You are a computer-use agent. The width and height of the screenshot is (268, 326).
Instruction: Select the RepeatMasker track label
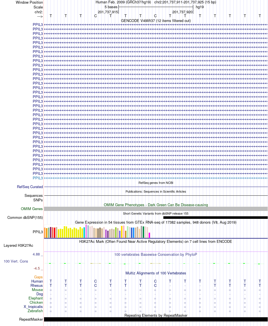(31, 319)
